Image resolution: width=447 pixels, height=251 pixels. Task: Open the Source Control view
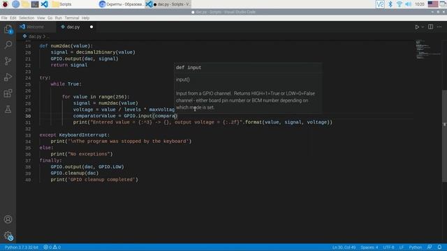[8, 61]
